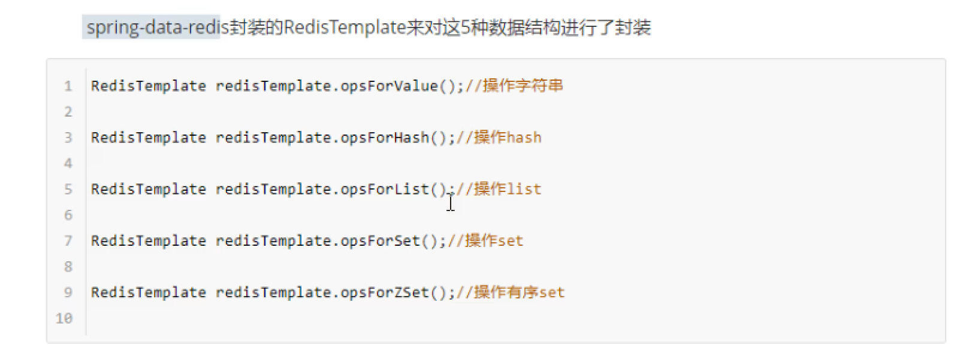Click the 操作list comment

pos(499,190)
